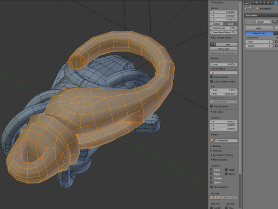Edit 3D Cursor Z location
Viewport: 278px width, 209px height.
(x=224, y=129)
